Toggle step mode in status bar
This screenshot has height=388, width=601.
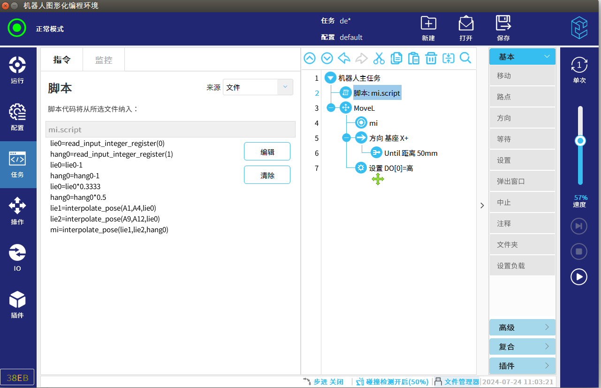coord(324,382)
